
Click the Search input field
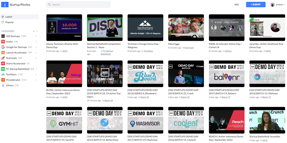click(78, 4)
